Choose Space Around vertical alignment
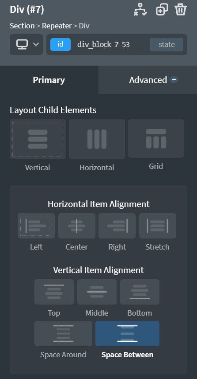 [63, 333]
